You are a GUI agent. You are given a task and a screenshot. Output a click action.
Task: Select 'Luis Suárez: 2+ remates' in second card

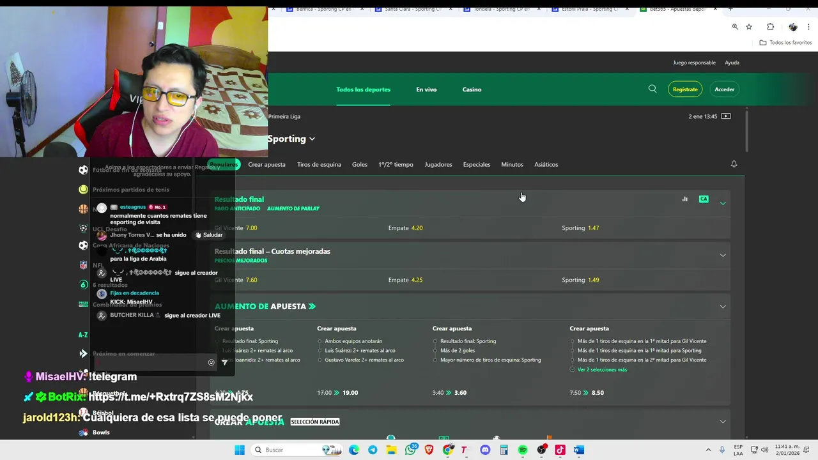(x=360, y=351)
